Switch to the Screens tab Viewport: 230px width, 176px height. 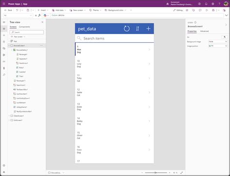tap(13, 27)
